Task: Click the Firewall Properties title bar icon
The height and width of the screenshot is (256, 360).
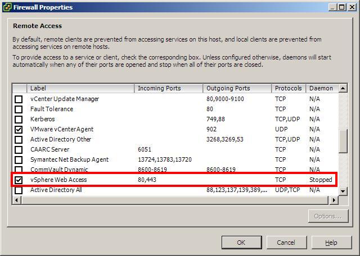Action: point(7,7)
